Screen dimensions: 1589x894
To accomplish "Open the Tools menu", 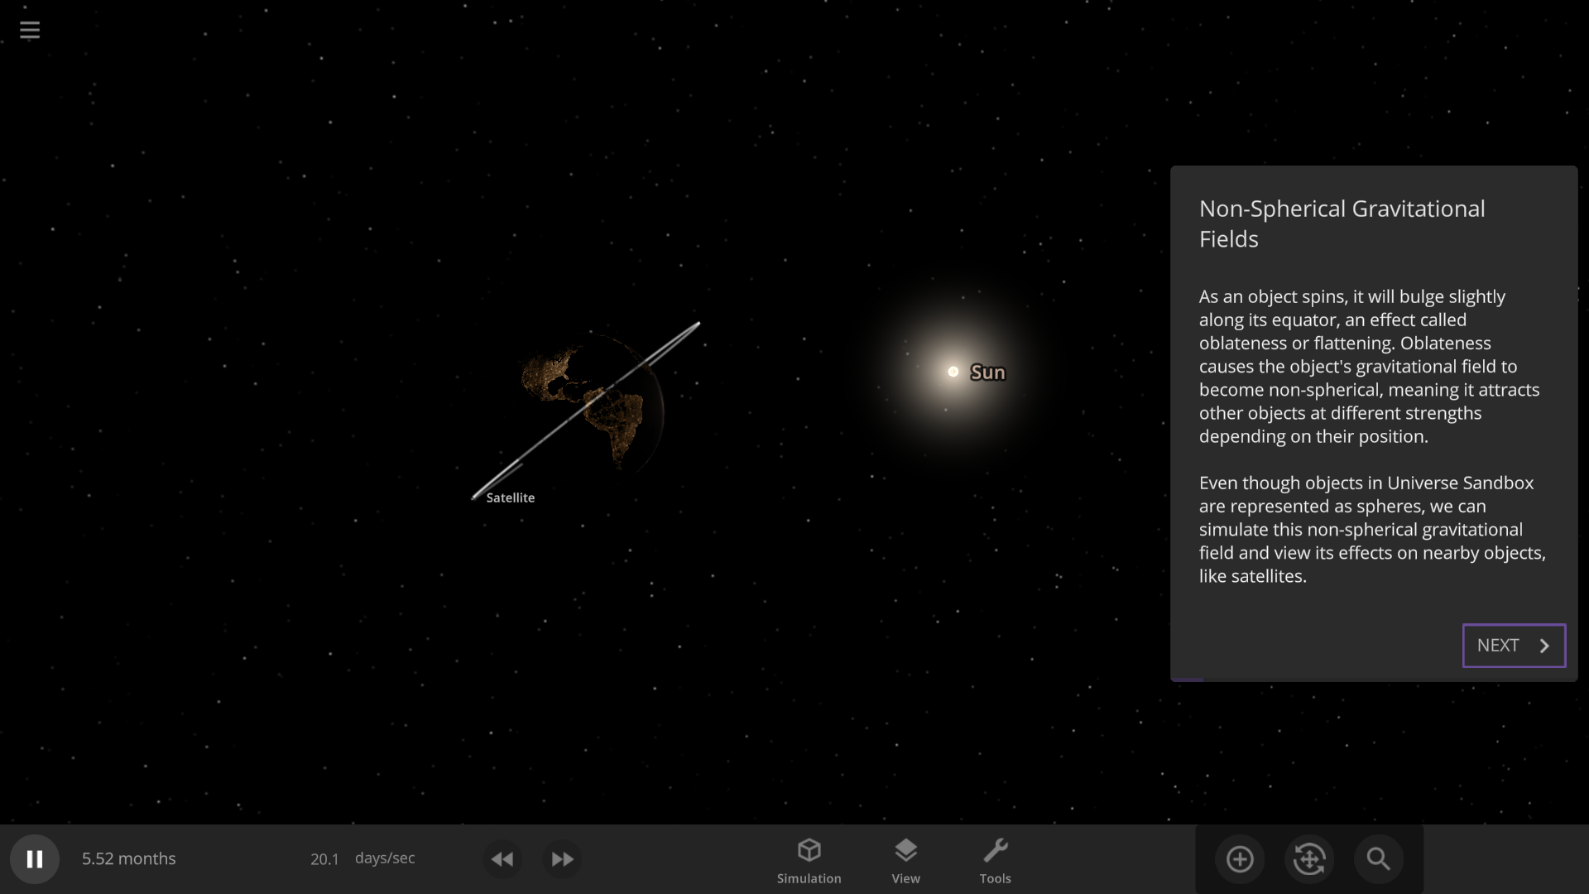I will (995, 861).
